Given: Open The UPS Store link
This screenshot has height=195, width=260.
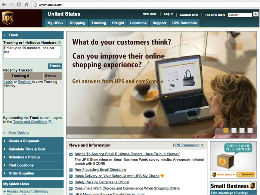Looking at the screenshot, I should [215, 15].
